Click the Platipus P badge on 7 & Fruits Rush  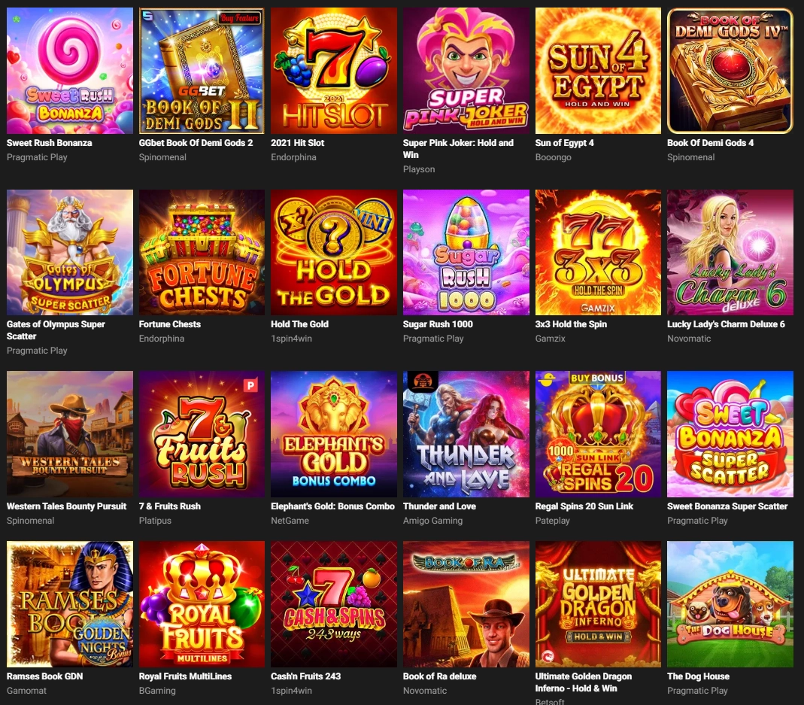pyautogui.click(x=250, y=384)
